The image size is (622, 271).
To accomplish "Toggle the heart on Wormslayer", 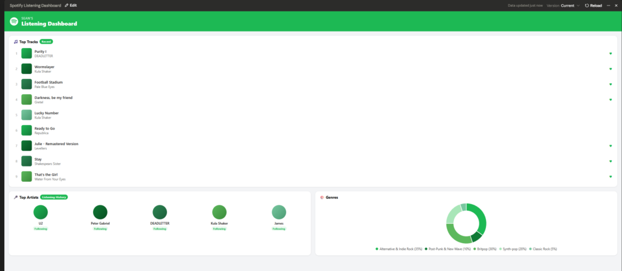I will pyautogui.click(x=610, y=69).
